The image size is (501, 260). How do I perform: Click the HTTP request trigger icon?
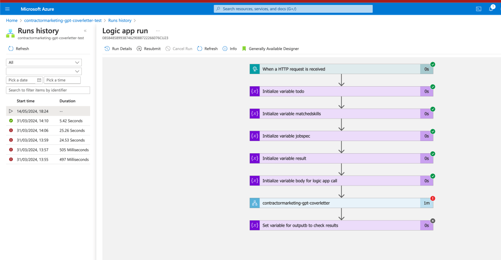[255, 69]
